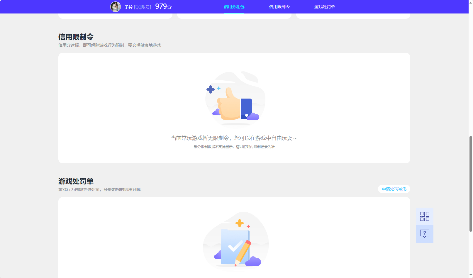
Task: Click 申请处罚减免 button
Action: click(394, 189)
